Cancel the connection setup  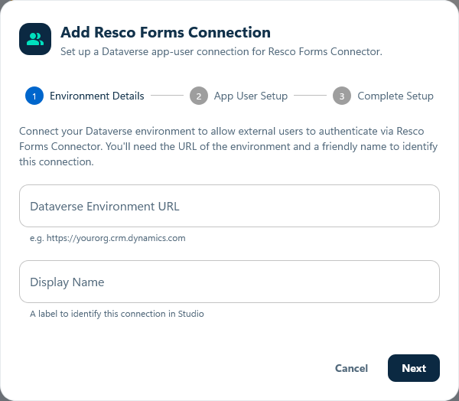click(x=351, y=368)
